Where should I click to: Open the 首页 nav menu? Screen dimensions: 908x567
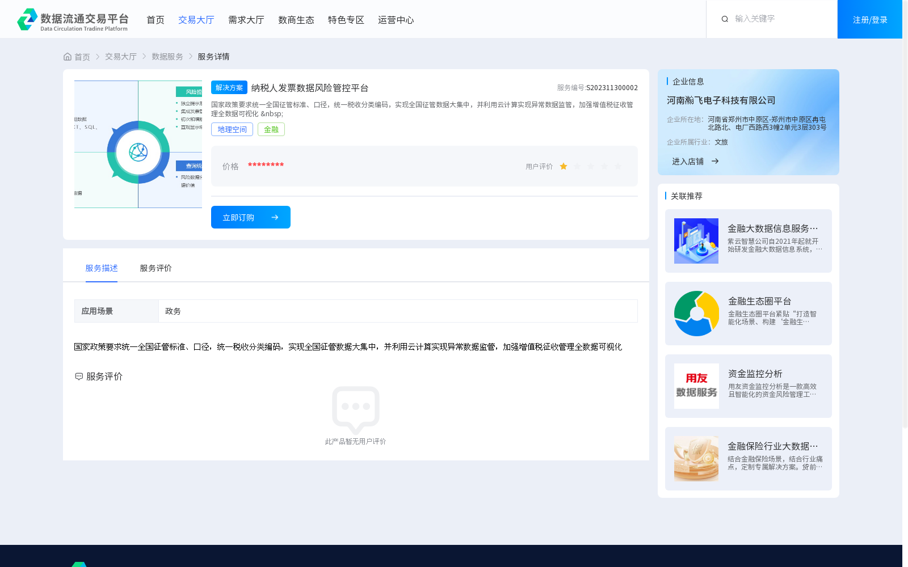155,20
